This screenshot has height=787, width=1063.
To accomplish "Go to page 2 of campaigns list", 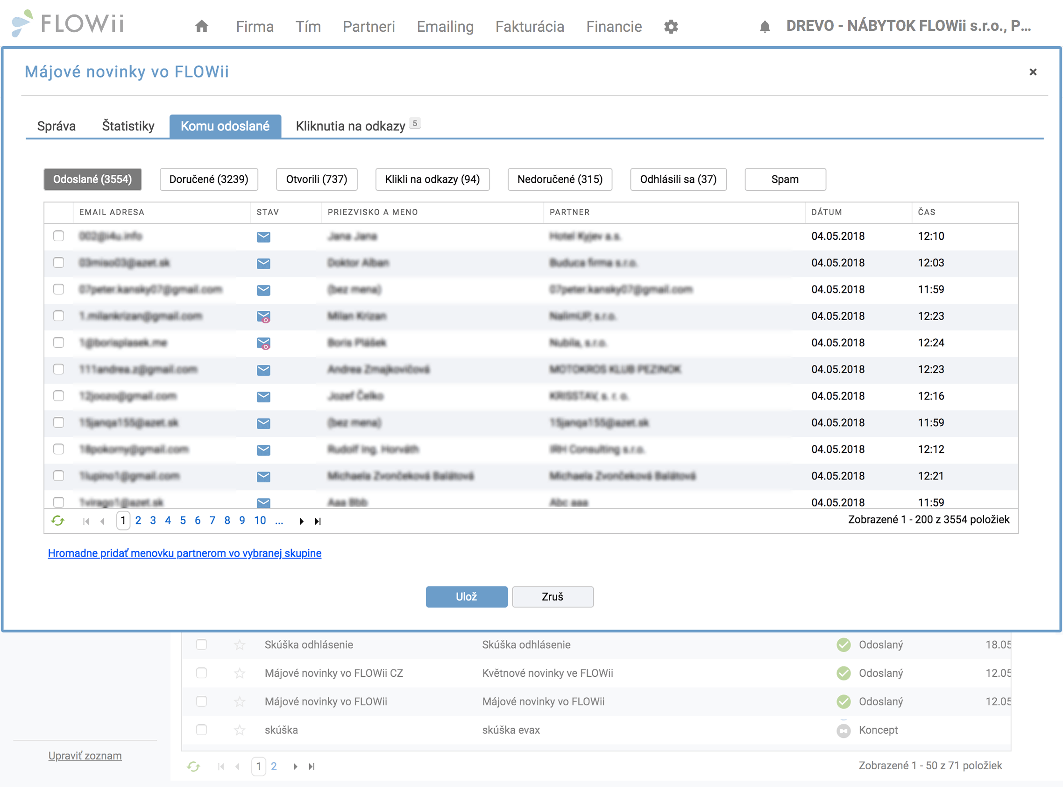I will [x=274, y=766].
